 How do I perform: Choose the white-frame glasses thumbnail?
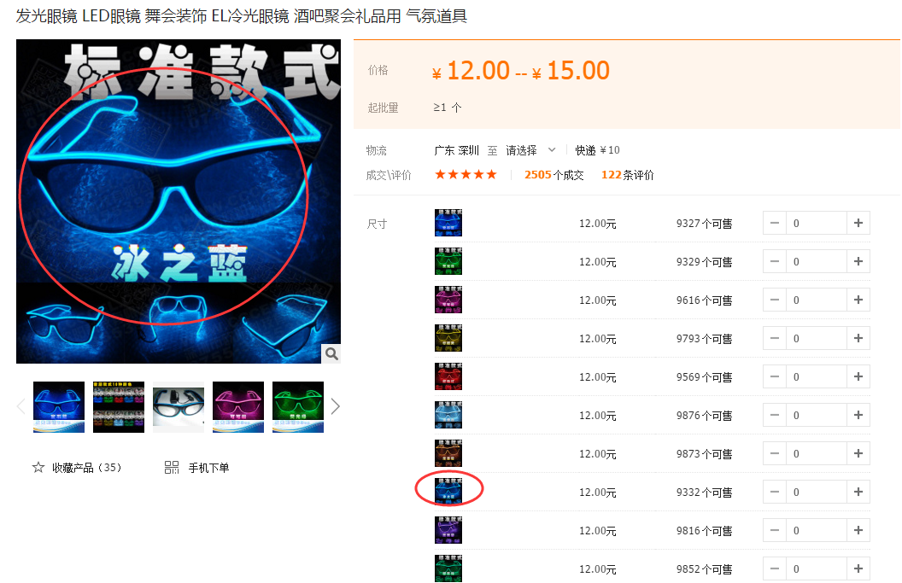click(179, 406)
